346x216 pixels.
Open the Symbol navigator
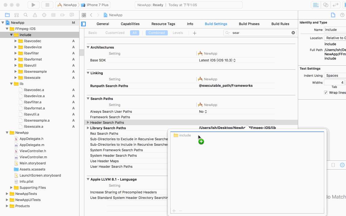[x=17, y=15]
